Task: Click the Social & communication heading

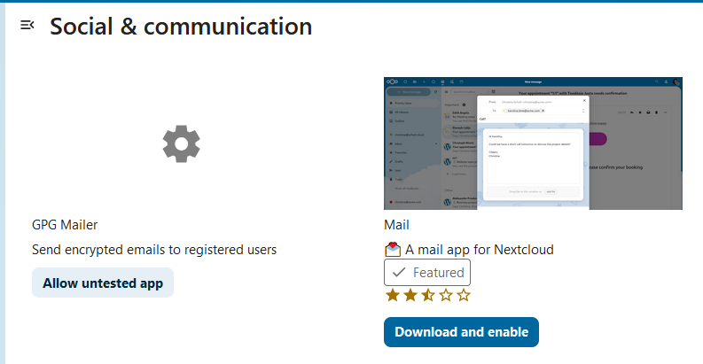Action: (181, 27)
